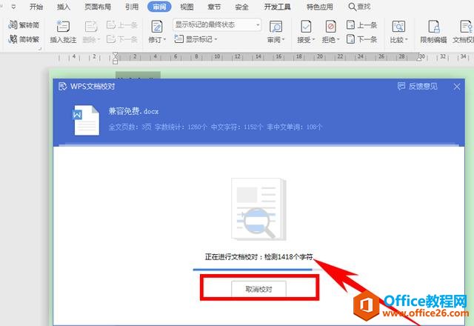Click the 拒绝 changes icon

click(x=330, y=27)
